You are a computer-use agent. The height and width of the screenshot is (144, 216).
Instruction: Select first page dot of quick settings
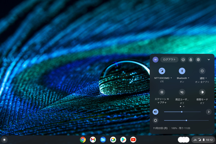tap(180, 106)
